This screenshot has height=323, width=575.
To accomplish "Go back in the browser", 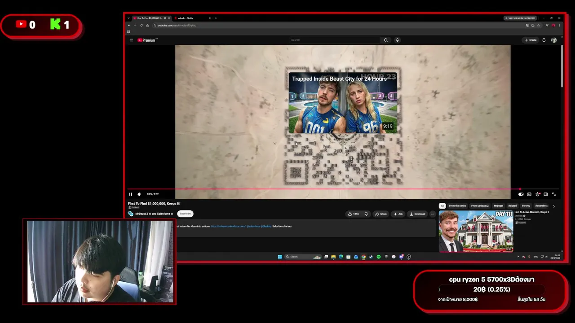I will 129,26.
